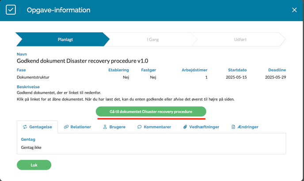Close the Opgave-information dialog with X
This screenshot has width=304, height=181.
[294, 10]
